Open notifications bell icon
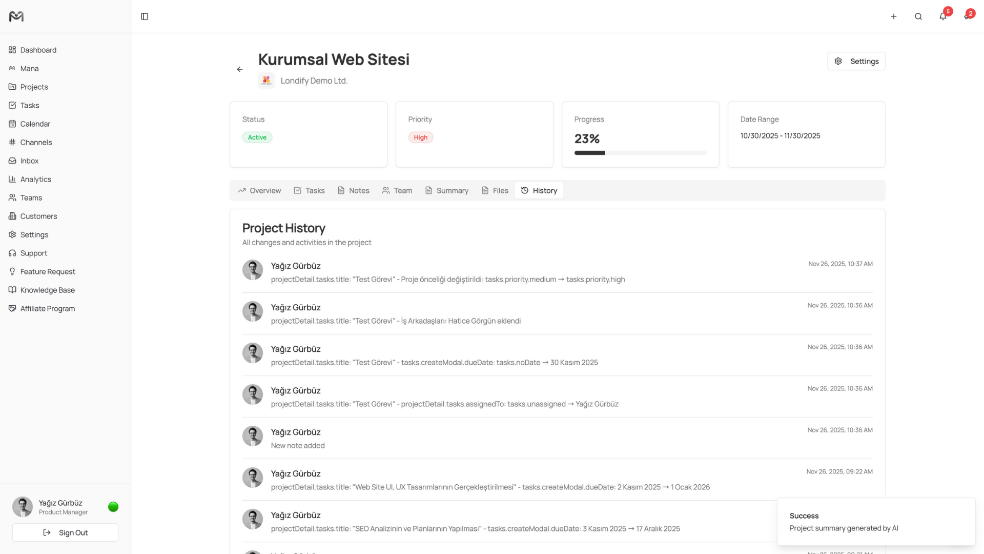This screenshot has width=984, height=554. 942,16
